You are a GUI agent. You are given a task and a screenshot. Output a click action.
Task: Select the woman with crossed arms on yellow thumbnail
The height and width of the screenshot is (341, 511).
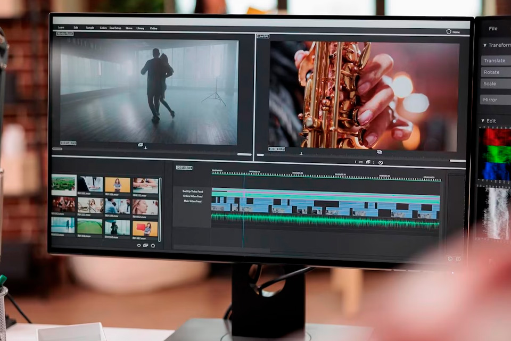[x=118, y=185]
